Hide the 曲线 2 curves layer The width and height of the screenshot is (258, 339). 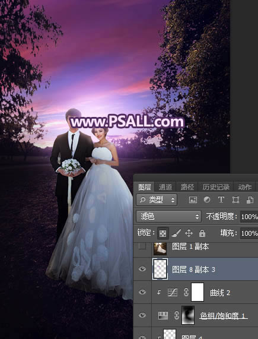(x=142, y=292)
